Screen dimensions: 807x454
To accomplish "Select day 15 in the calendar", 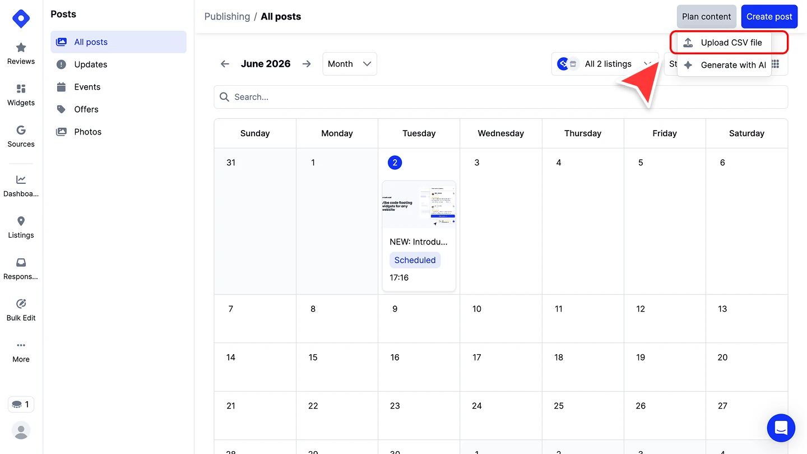I will click(x=313, y=357).
